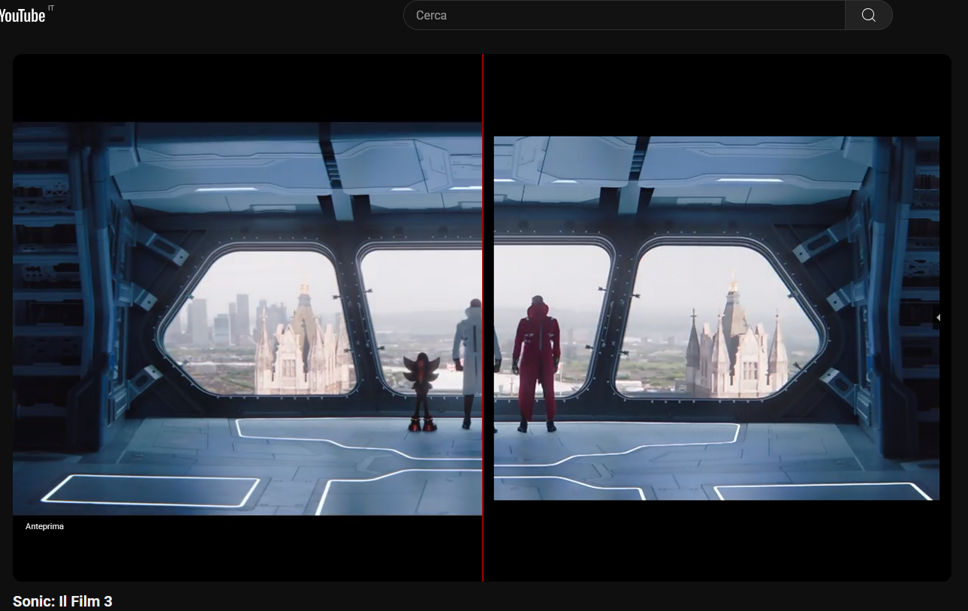Viewport: 968px width, 611px height.
Task: Select the title Sonic: Il Film 3
Action: point(62,601)
